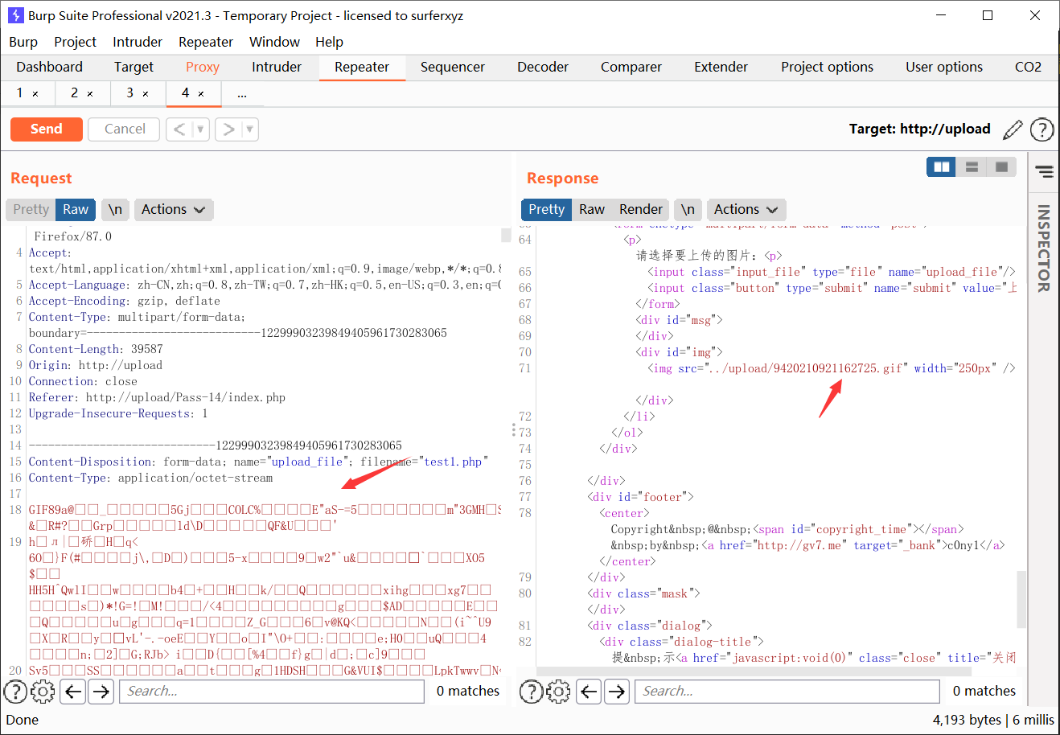Open the Intruder menu
Screen dimensions: 1060x735
click(138, 42)
